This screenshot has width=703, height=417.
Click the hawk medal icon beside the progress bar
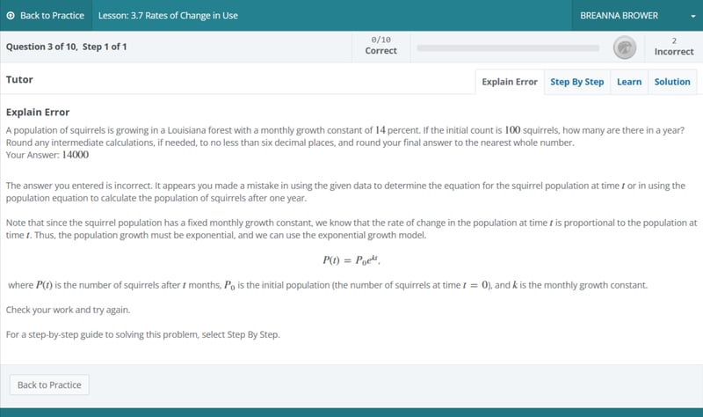point(624,47)
